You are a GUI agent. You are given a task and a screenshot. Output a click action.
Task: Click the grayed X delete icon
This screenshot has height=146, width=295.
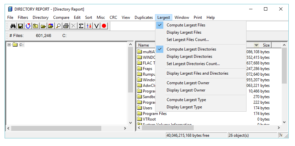73,26
